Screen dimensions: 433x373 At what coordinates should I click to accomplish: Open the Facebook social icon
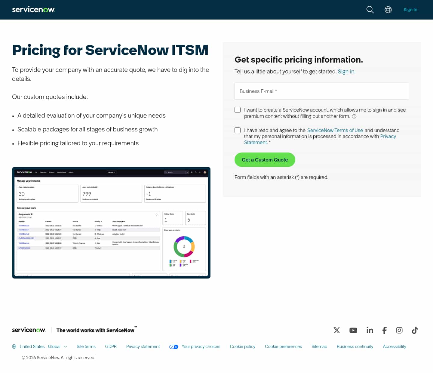pos(385,330)
